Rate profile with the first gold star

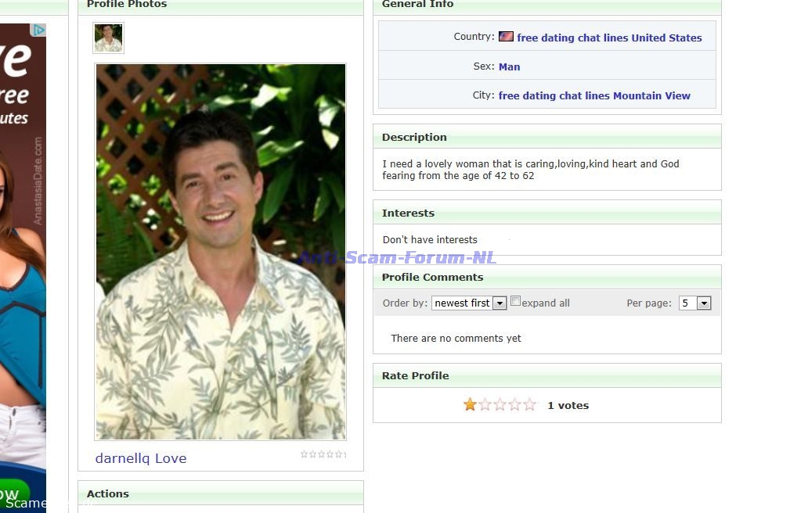click(x=470, y=405)
